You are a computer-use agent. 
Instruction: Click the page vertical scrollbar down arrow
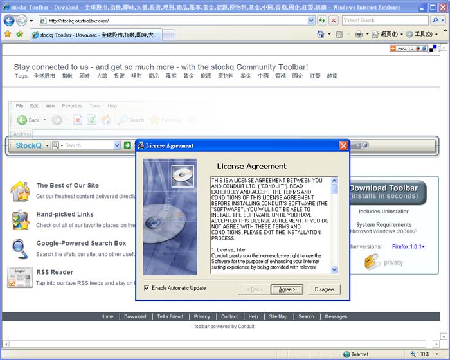pyautogui.click(x=444, y=336)
